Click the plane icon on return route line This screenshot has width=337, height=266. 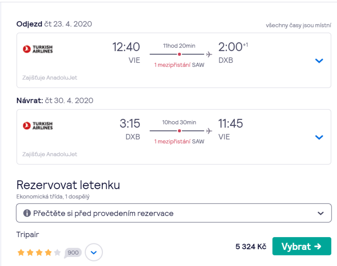tap(209, 131)
